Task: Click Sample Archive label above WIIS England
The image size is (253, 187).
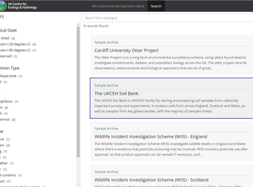Action: tap(106, 128)
